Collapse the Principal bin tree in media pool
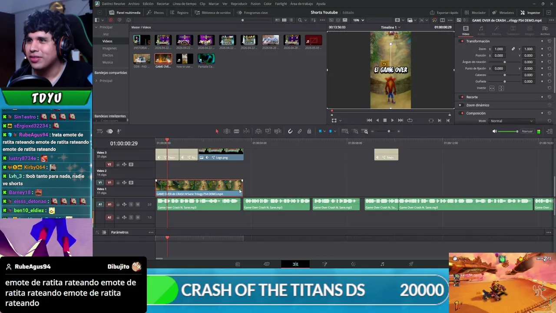 96,27
